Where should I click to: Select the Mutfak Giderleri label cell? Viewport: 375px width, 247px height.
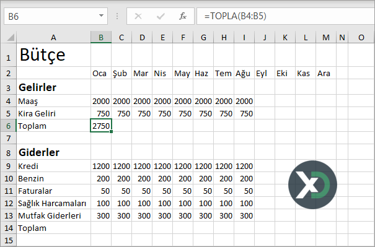tap(53, 215)
